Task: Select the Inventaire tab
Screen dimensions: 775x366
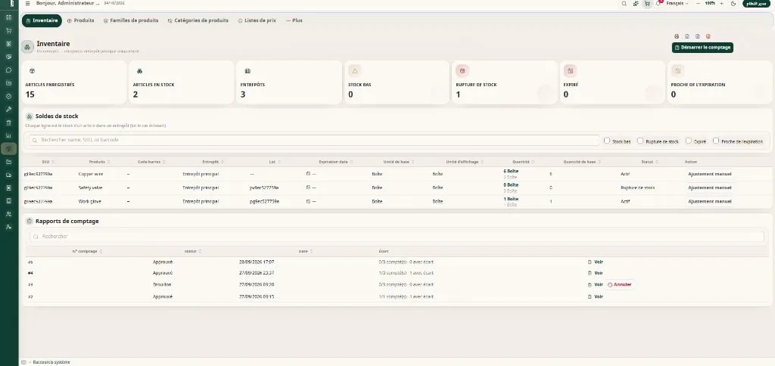Action: coord(42,20)
